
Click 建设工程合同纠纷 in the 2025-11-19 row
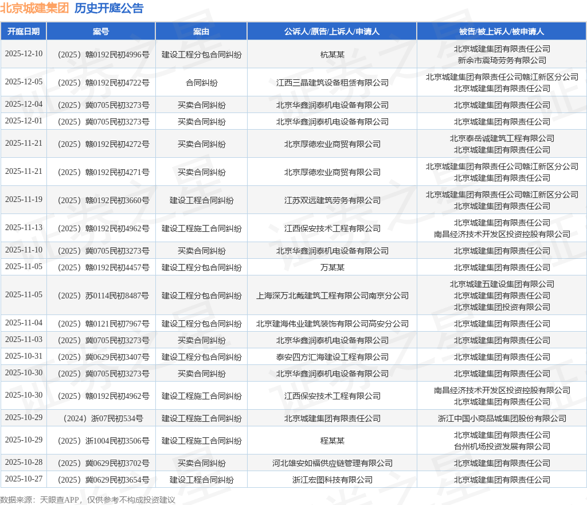click(x=201, y=200)
